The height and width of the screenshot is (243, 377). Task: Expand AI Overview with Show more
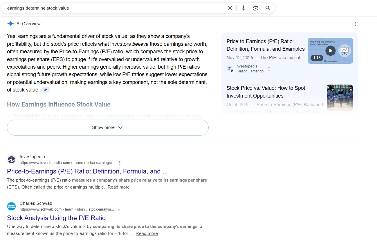pyautogui.click(x=108, y=127)
